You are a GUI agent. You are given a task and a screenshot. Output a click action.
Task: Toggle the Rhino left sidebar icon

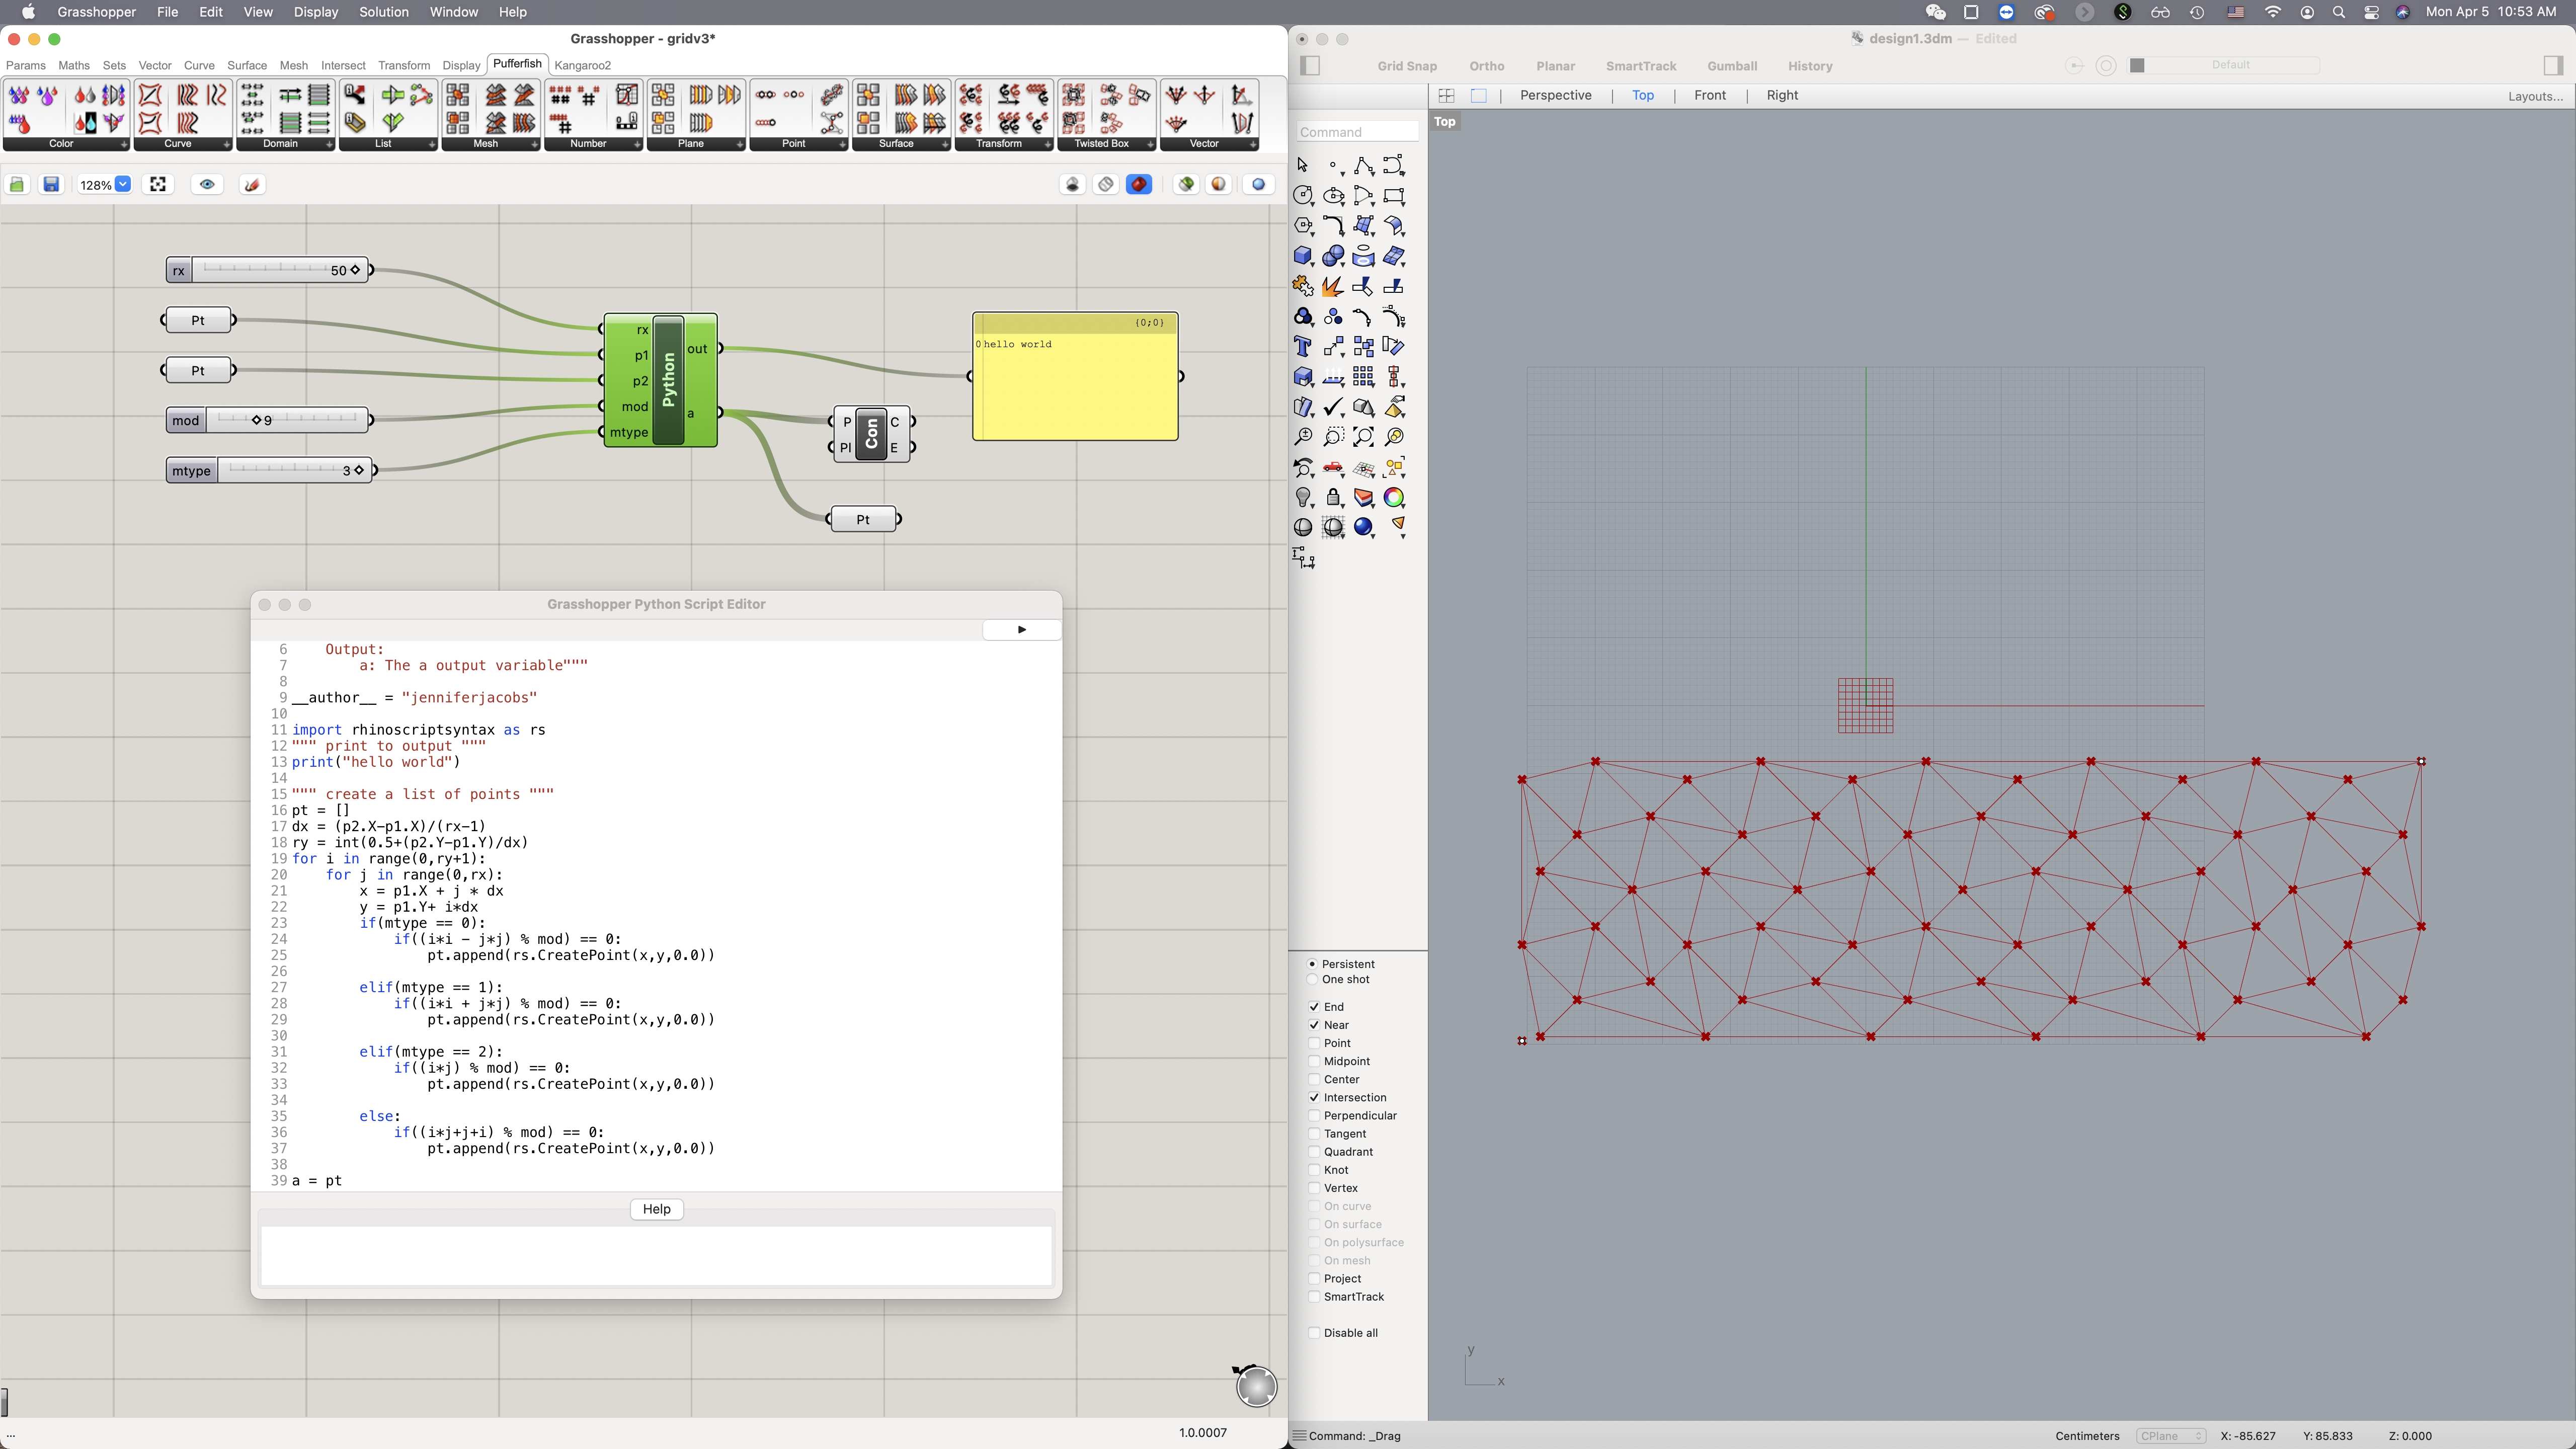(x=1310, y=66)
